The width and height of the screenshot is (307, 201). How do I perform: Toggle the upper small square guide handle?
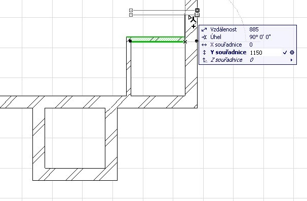point(131,10)
